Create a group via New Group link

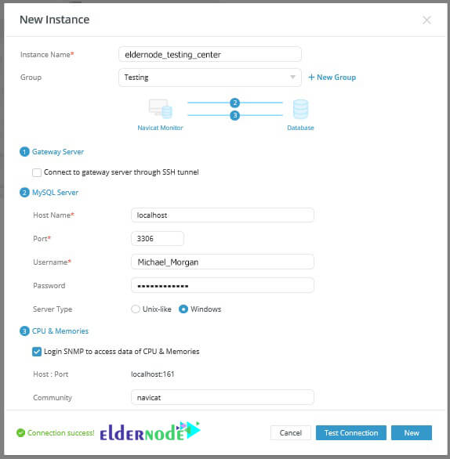click(332, 78)
